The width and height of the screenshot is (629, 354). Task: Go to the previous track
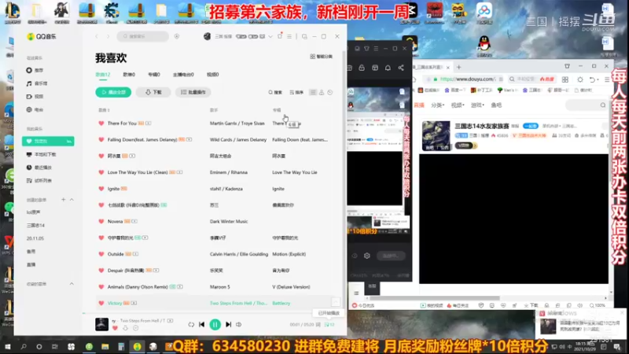tap(202, 324)
